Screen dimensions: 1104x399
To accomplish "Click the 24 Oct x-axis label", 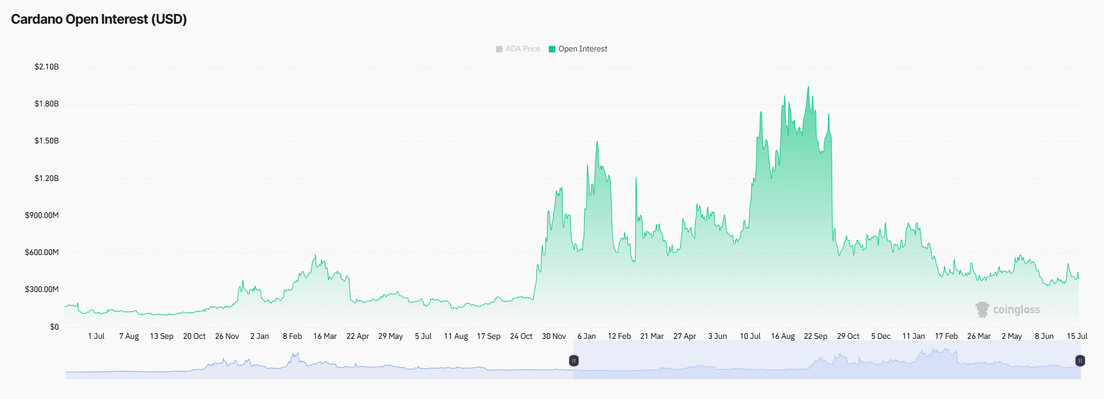I will [x=521, y=337].
